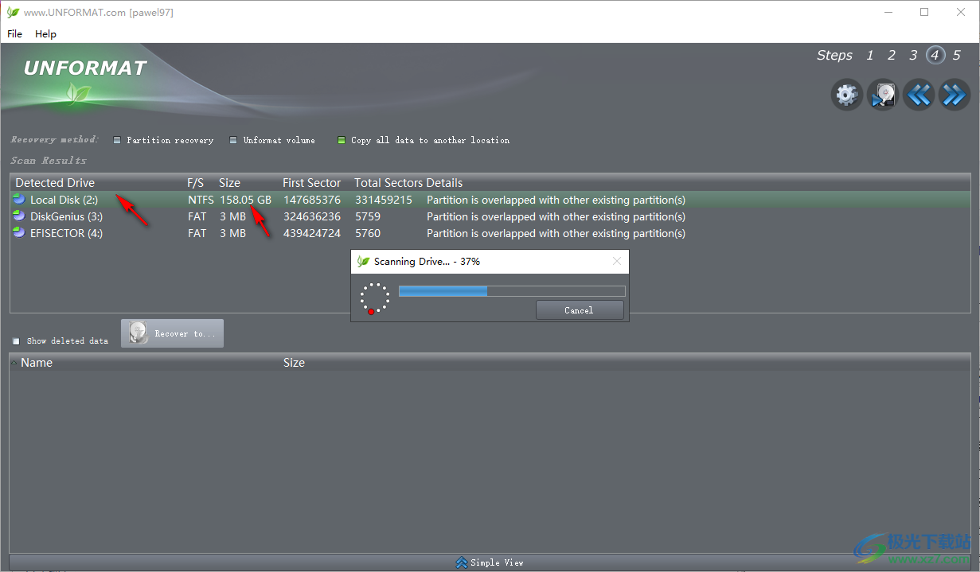The image size is (980, 572).
Task: Jump to step 2
Action: tap(892, 55)
